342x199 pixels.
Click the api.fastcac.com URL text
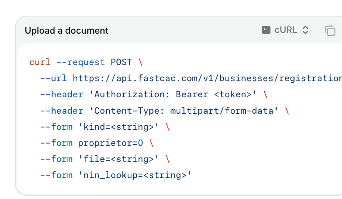tap(207, 78)
